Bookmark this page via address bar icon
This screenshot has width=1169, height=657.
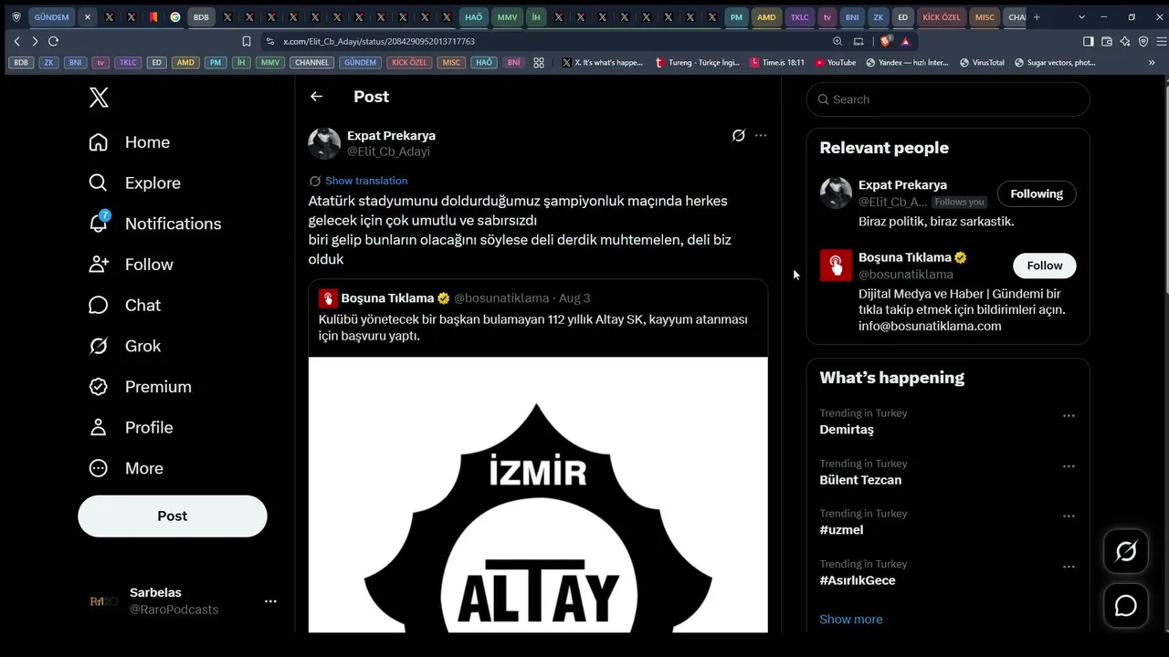point(247,41)
